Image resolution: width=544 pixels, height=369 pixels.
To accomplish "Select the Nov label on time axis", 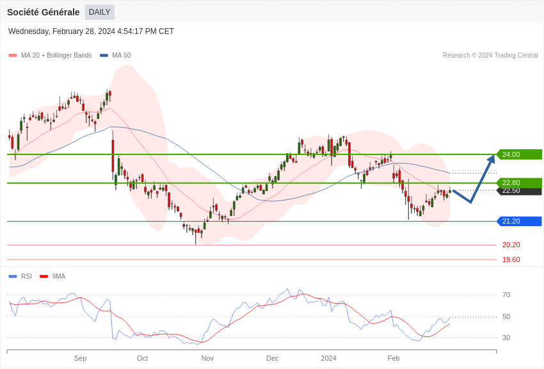I will pyautogui.click(x=207, y=358).
